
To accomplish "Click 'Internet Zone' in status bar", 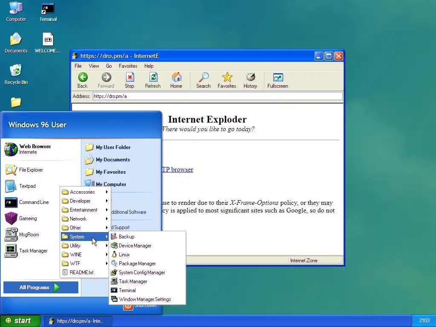I will click(304, 261).
